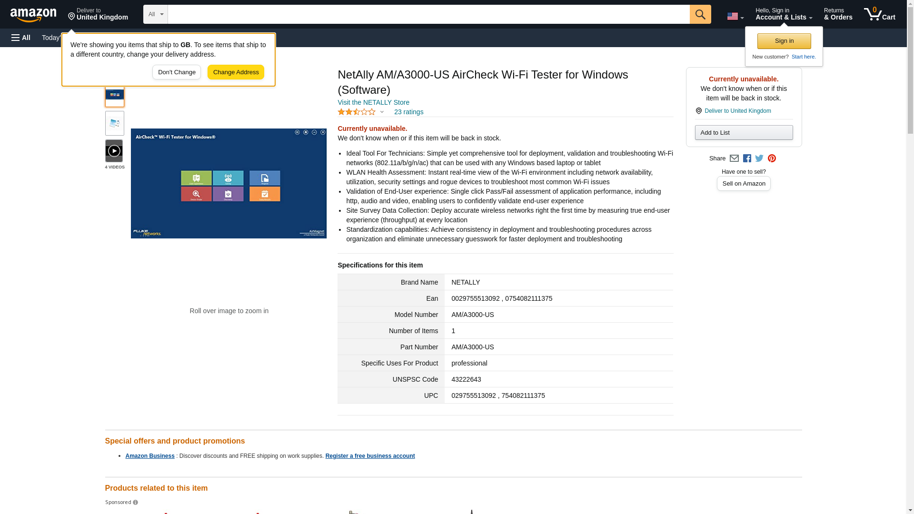Click the Change Address button
The height and width of the screenshot is (514, 914).
click(x=236, y=72)
